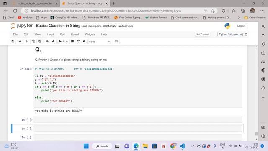
Task: Open the Edge sidebar search icon
Action: [x=263, y=26]
